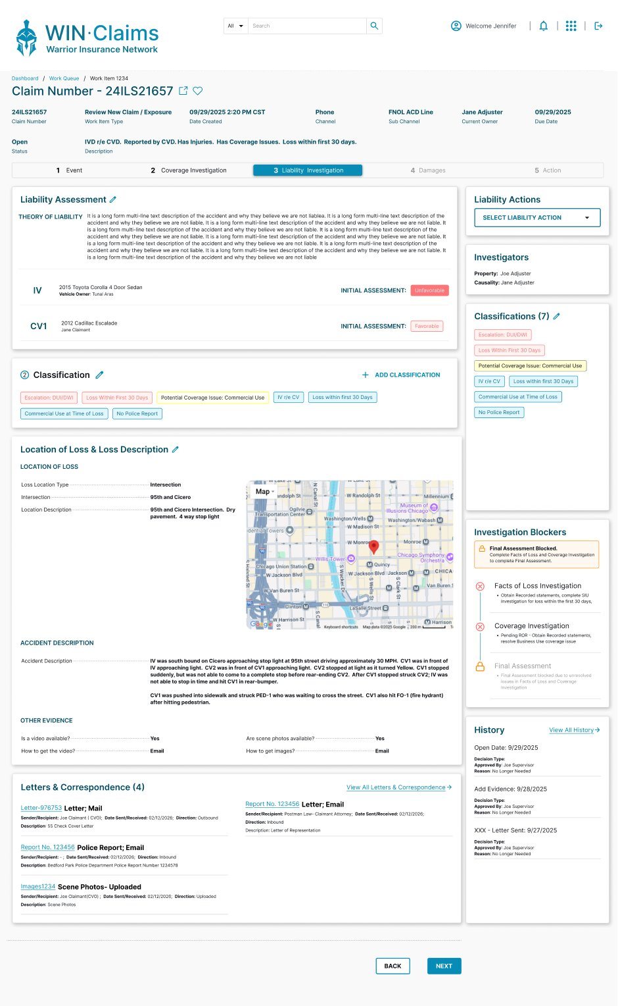The image size is (618, 1006).
Task: Click the Coverage Investigation blocked icon
Action: pyautogui.click(x=480, y=627)
